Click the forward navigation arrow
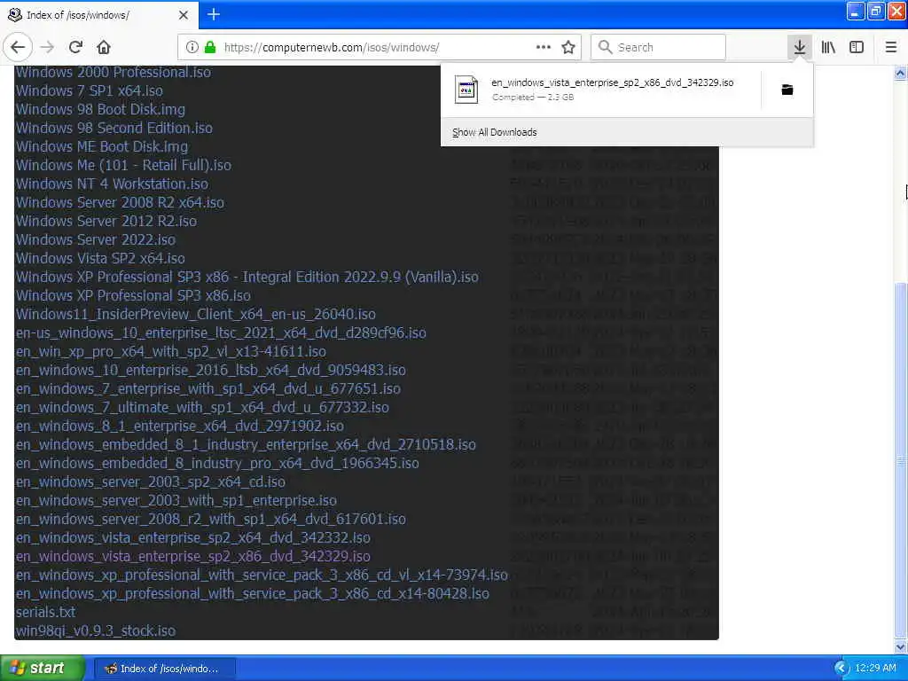This screenshot has height=681, width=908. click(48, 47)
